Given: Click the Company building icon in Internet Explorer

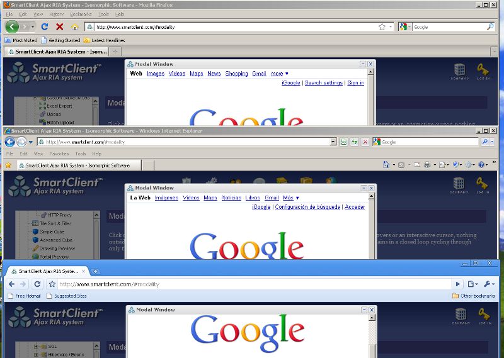Looking at the screenshot, I should 459,184.
